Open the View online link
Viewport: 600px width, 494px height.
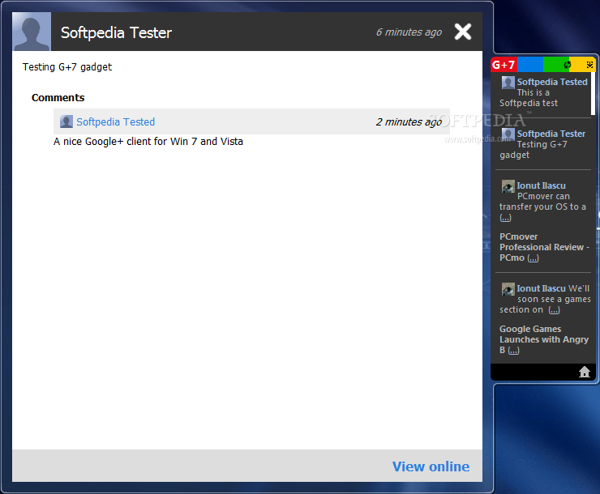[431, 466]
